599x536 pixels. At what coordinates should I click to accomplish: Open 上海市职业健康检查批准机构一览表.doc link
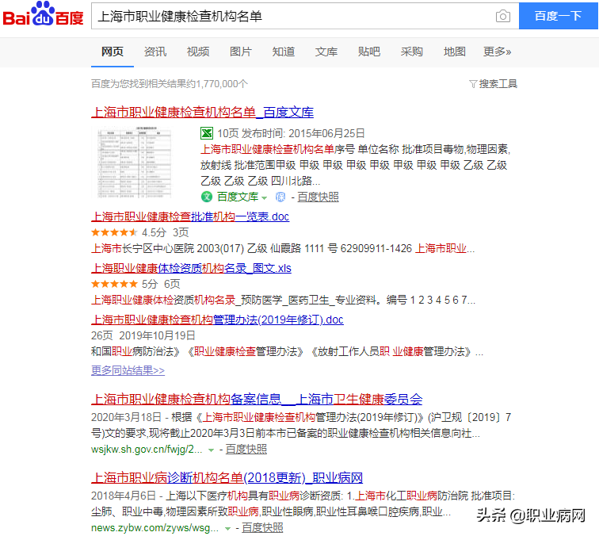(x=190, y=216)
